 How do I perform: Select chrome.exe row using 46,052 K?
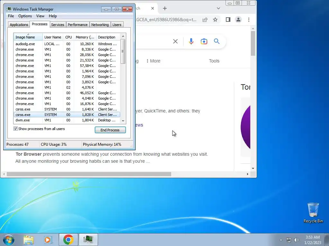tap(67, 93)
